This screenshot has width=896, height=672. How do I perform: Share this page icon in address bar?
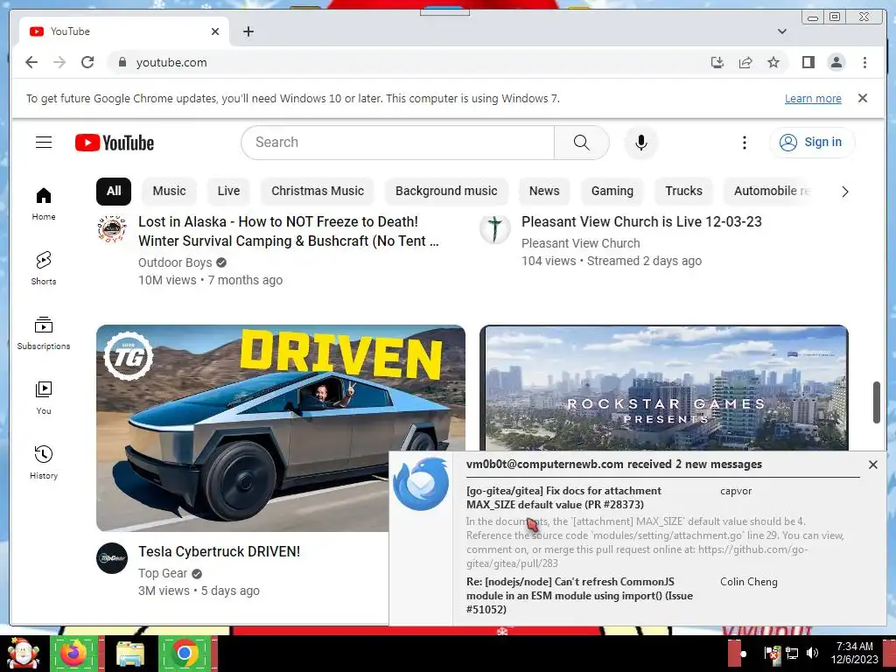[745, 62]
